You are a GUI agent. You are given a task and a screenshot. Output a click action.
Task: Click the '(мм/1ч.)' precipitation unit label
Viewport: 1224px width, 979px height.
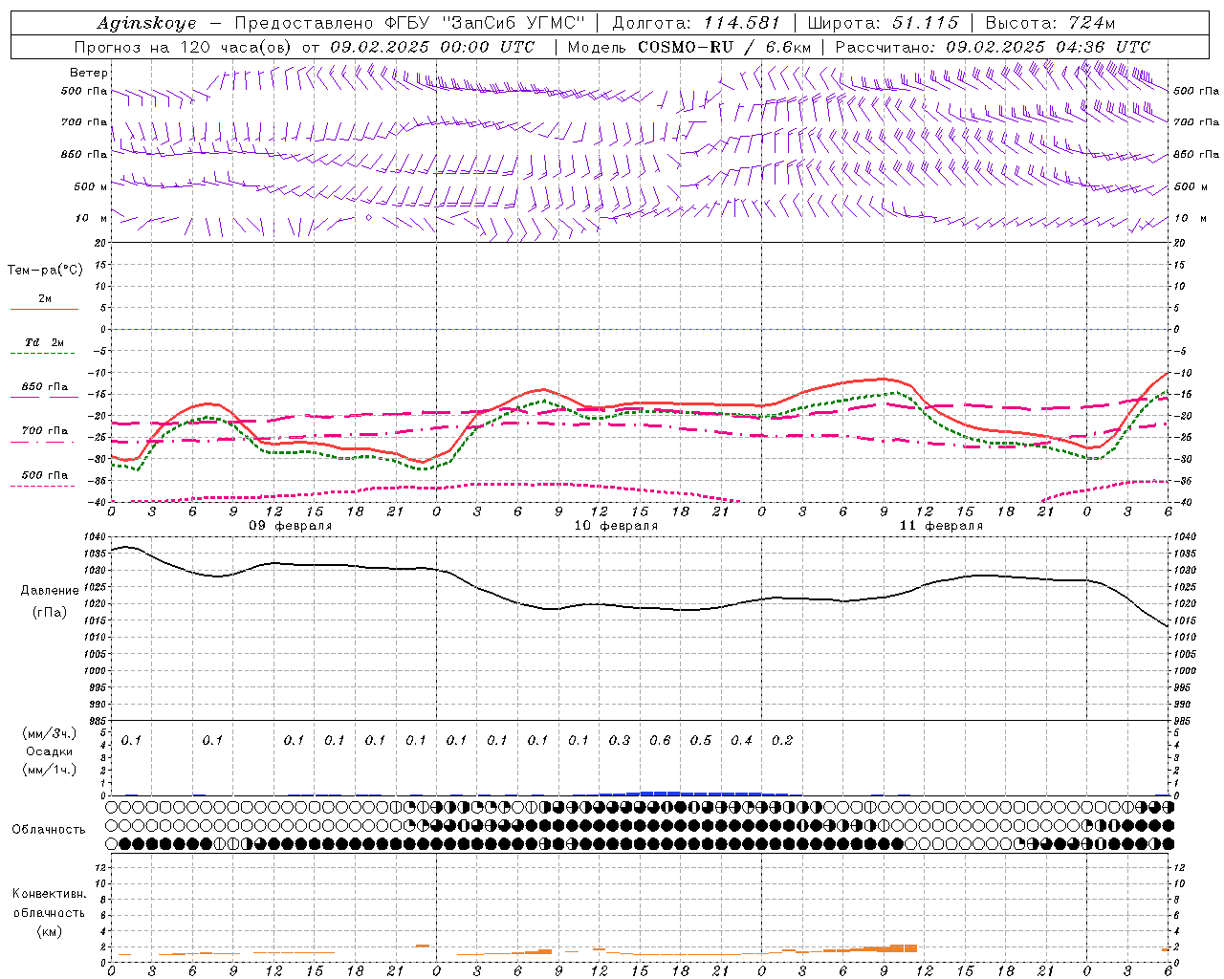click(49, 770)
